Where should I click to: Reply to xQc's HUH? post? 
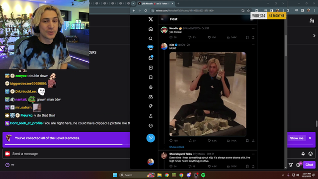(x=171, y=140)
